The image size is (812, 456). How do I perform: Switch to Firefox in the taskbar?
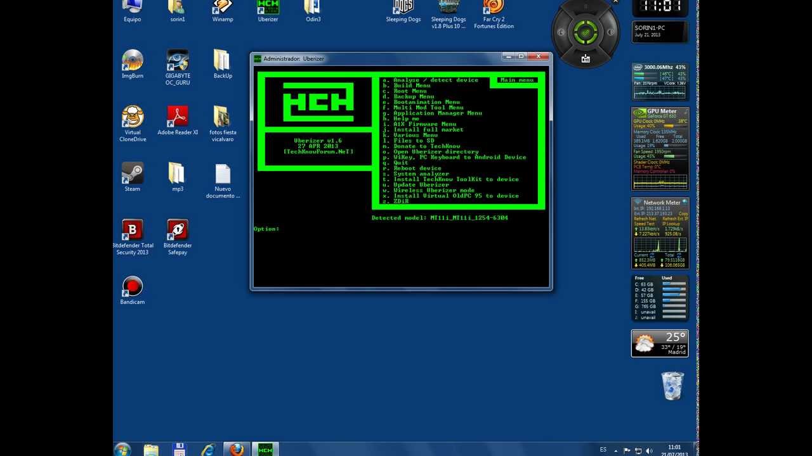point(237,449)
